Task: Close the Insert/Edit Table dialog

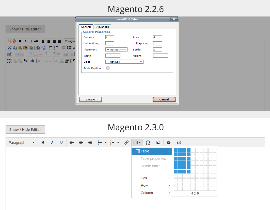Action: click(174, 19)
